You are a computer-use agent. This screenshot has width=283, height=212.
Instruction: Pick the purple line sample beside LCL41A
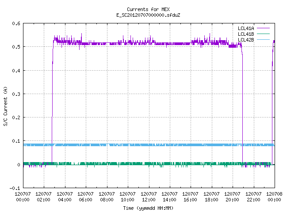click(x=263, y=28)
